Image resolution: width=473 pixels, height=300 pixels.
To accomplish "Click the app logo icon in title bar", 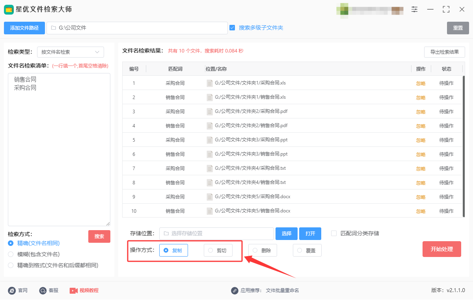I will (x=9, y=9).
